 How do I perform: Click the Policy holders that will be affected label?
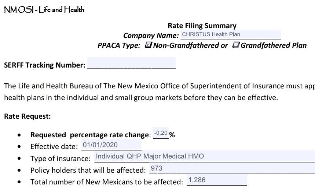tap(88, 170)
